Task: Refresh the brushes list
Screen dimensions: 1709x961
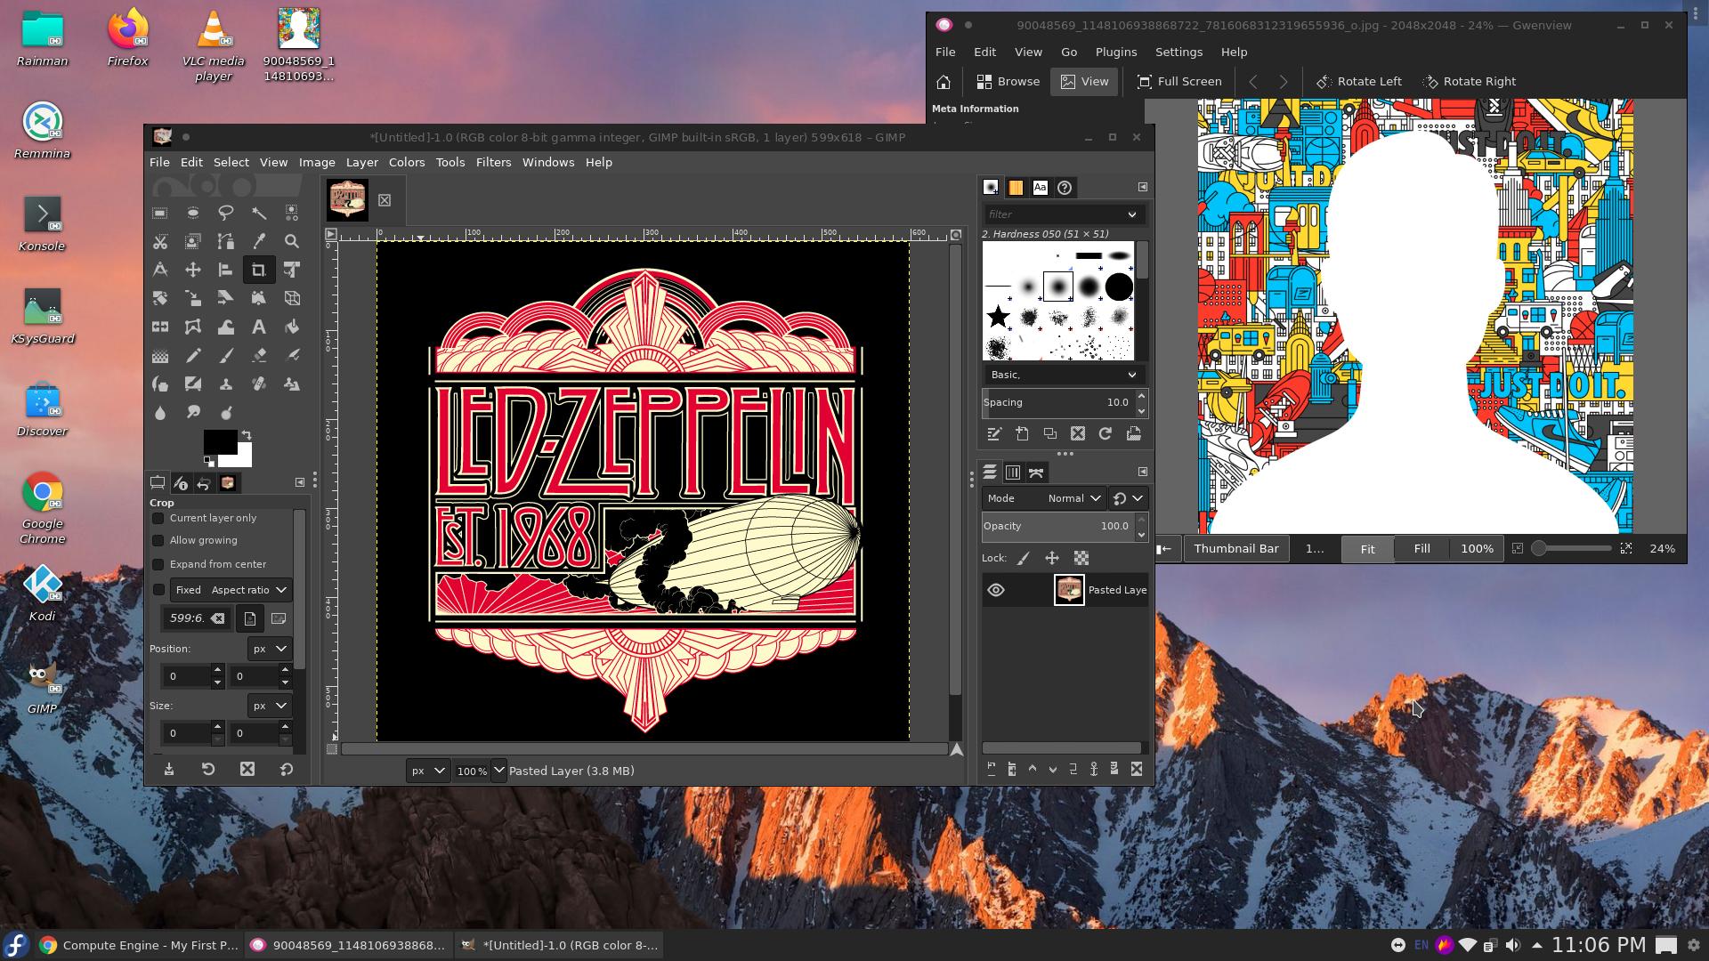Action: coord(1106,434)
